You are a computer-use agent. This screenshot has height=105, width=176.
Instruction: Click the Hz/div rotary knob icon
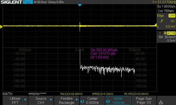click(x=108, y=101)
